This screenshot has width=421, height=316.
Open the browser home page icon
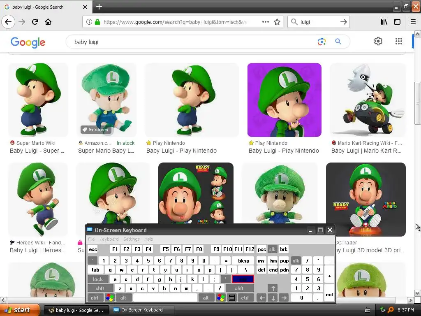point(48,22)
